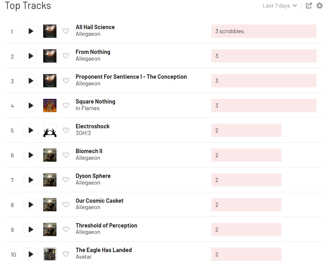Open the Electroshock album artwork
The height and width of the screenshot is (265, 335).
50,130
